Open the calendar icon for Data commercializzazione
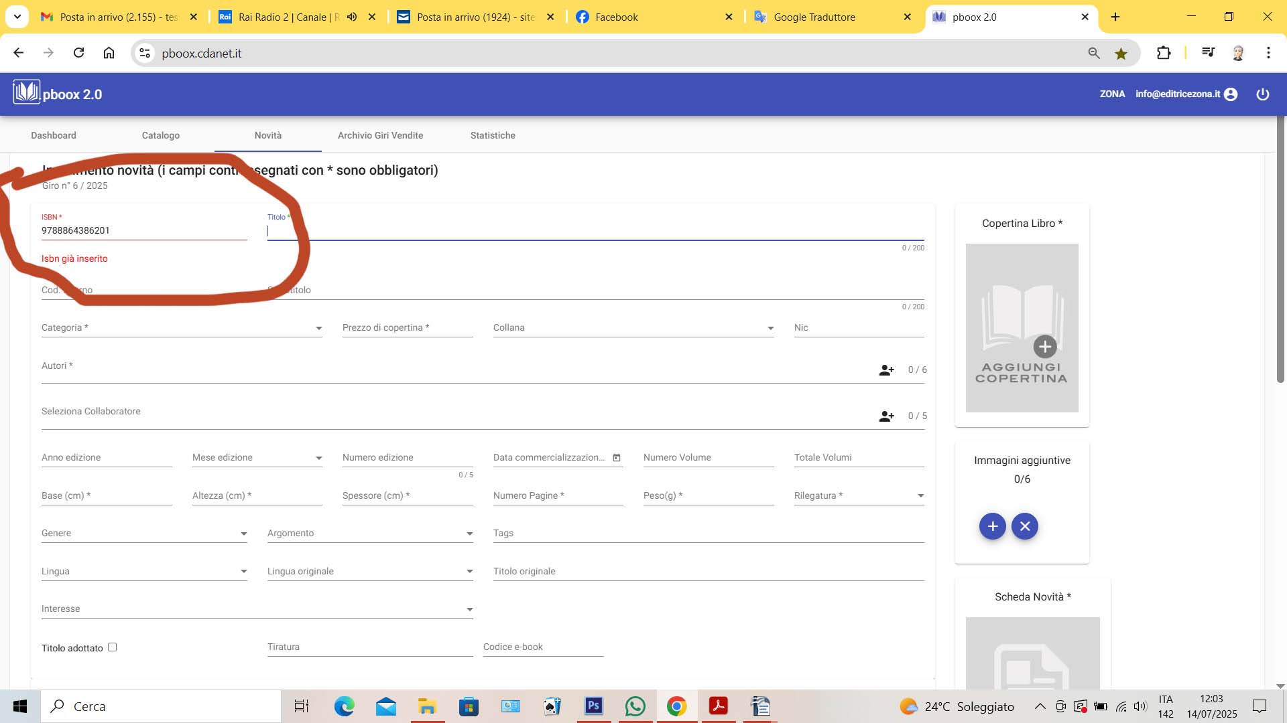 pos(616,458)
